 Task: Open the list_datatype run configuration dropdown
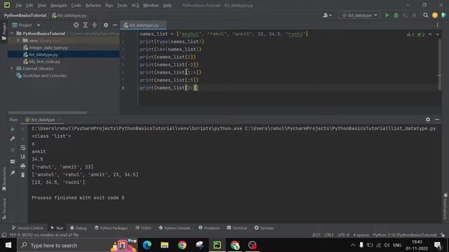point(359,15)
